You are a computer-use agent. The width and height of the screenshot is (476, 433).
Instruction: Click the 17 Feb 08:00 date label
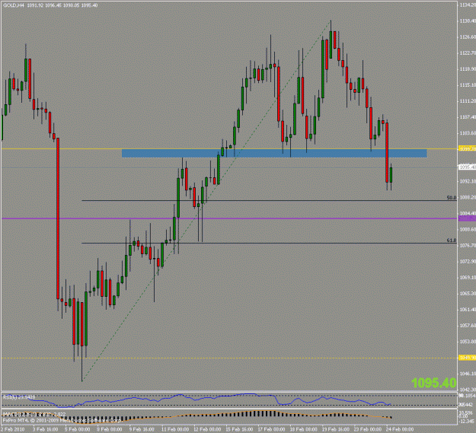tap(272, 429)
